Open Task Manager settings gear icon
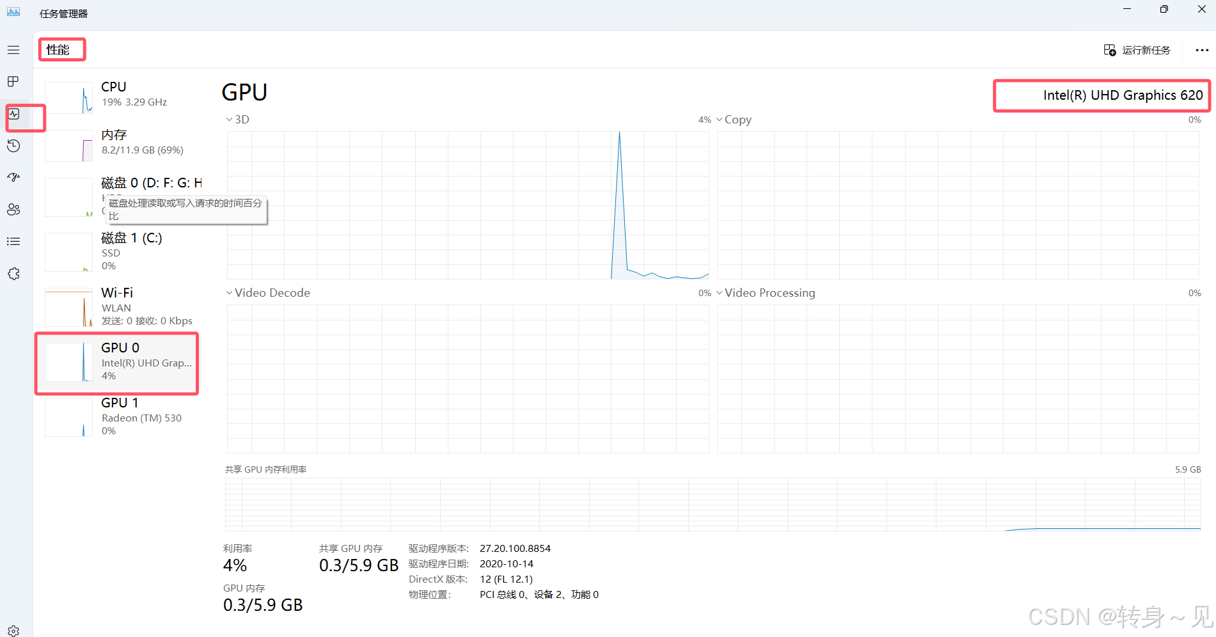Viewport: 1216px width, 637px height. click(x=13, y=631)
